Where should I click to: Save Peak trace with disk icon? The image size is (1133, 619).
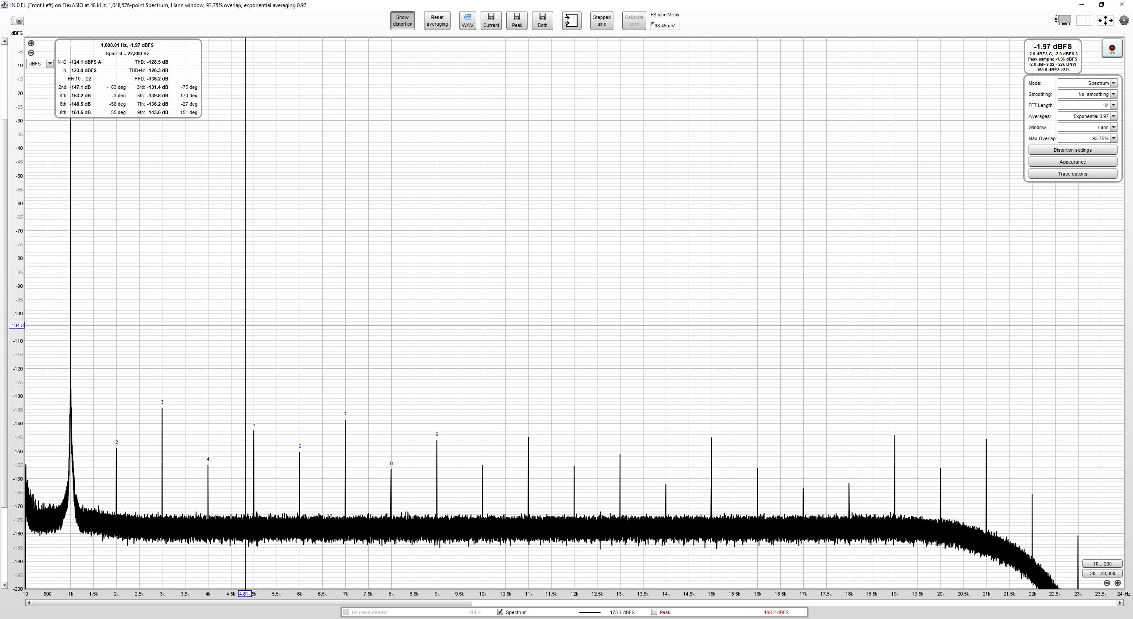516,21
